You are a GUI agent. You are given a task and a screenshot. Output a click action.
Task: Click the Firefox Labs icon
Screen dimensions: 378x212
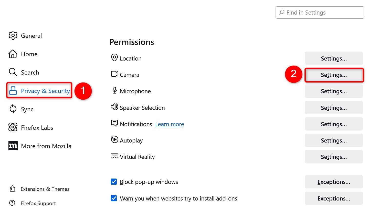[x=13, y=127]
